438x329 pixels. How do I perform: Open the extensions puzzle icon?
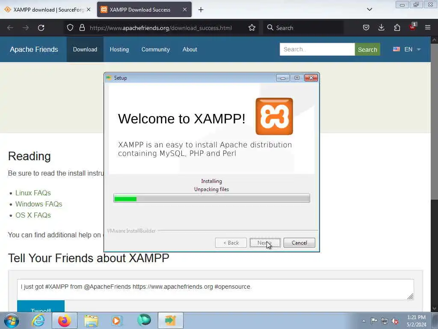pos(397,28)
